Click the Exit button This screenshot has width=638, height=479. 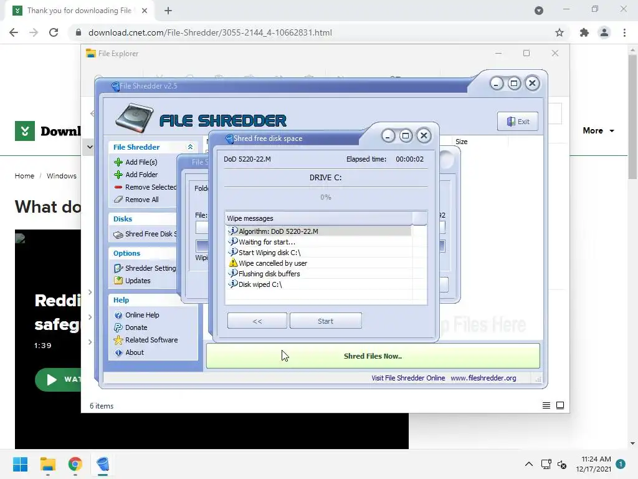(518, 122)
